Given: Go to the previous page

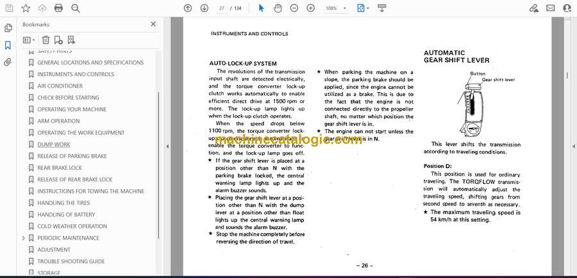Looking at the screenshot, I should (188, 8).
